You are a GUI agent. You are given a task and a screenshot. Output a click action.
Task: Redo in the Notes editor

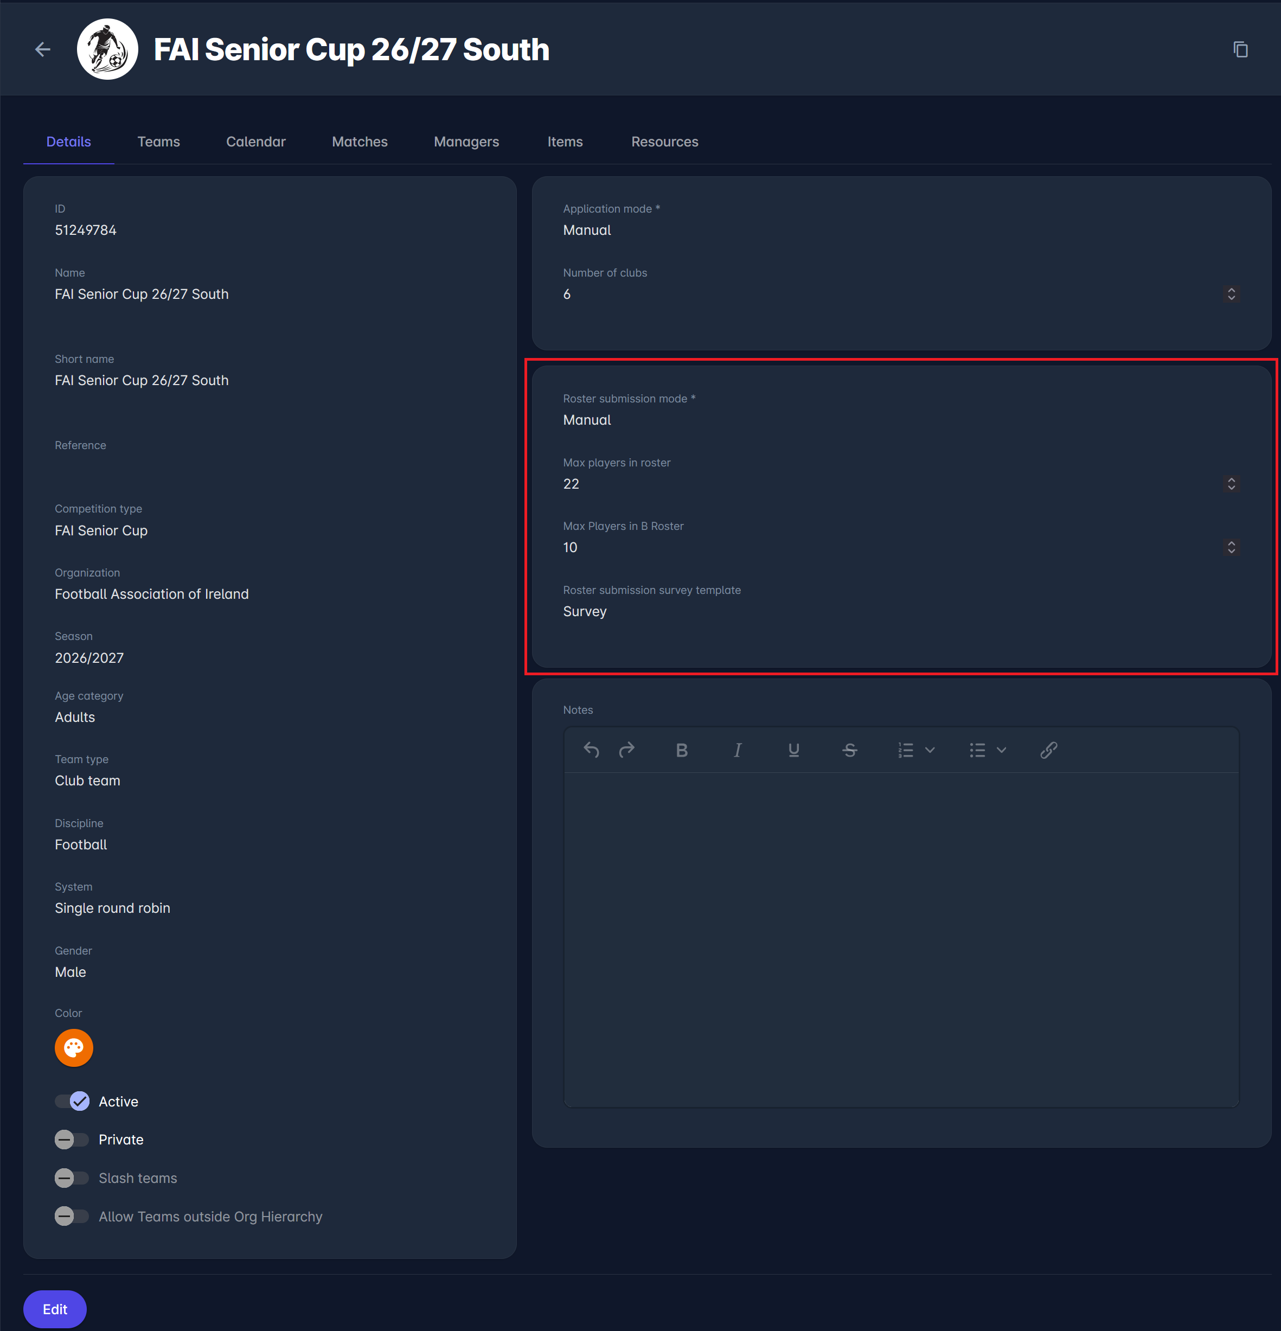pyautogui.click(x=627, y=750)
